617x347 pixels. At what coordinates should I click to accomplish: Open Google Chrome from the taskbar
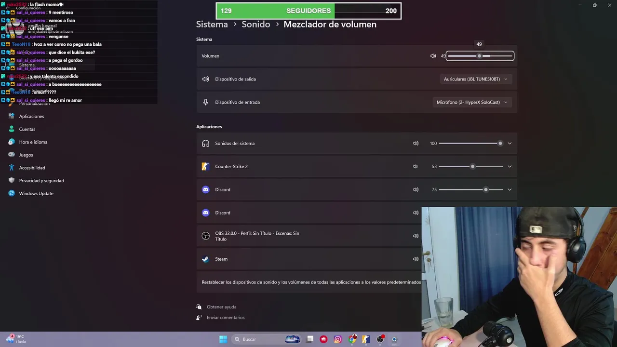352,339
